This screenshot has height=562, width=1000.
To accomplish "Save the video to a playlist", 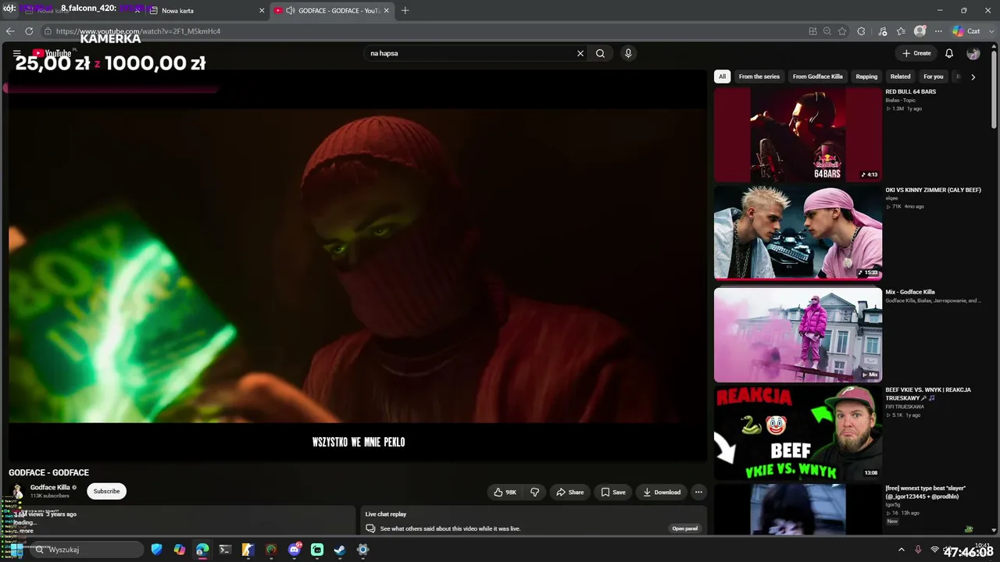I will coord(612,492).
